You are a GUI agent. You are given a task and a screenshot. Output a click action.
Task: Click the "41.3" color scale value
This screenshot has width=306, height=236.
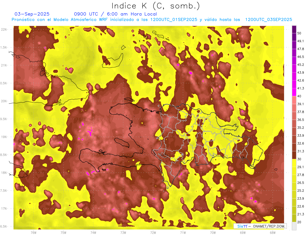pos(300,88)
